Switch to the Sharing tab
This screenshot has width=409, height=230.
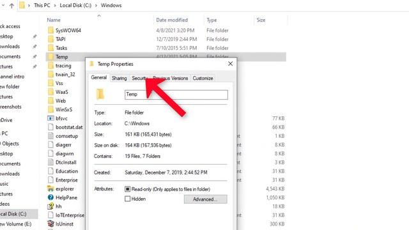(120, 78)
